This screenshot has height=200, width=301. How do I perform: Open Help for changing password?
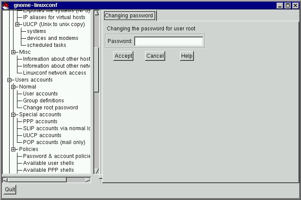[x=186, y=56]
